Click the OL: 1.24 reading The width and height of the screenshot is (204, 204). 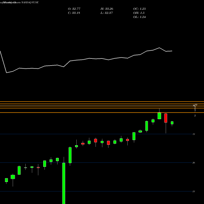(x=140, y=17)
